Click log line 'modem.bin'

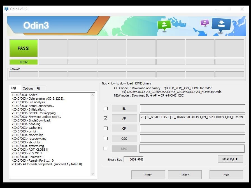pos(27,135)
